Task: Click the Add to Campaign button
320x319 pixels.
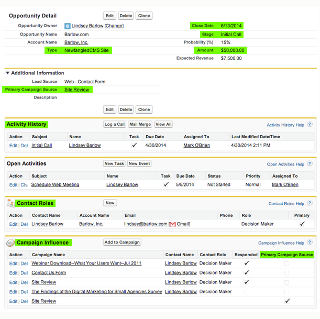Action: [122, 243]
